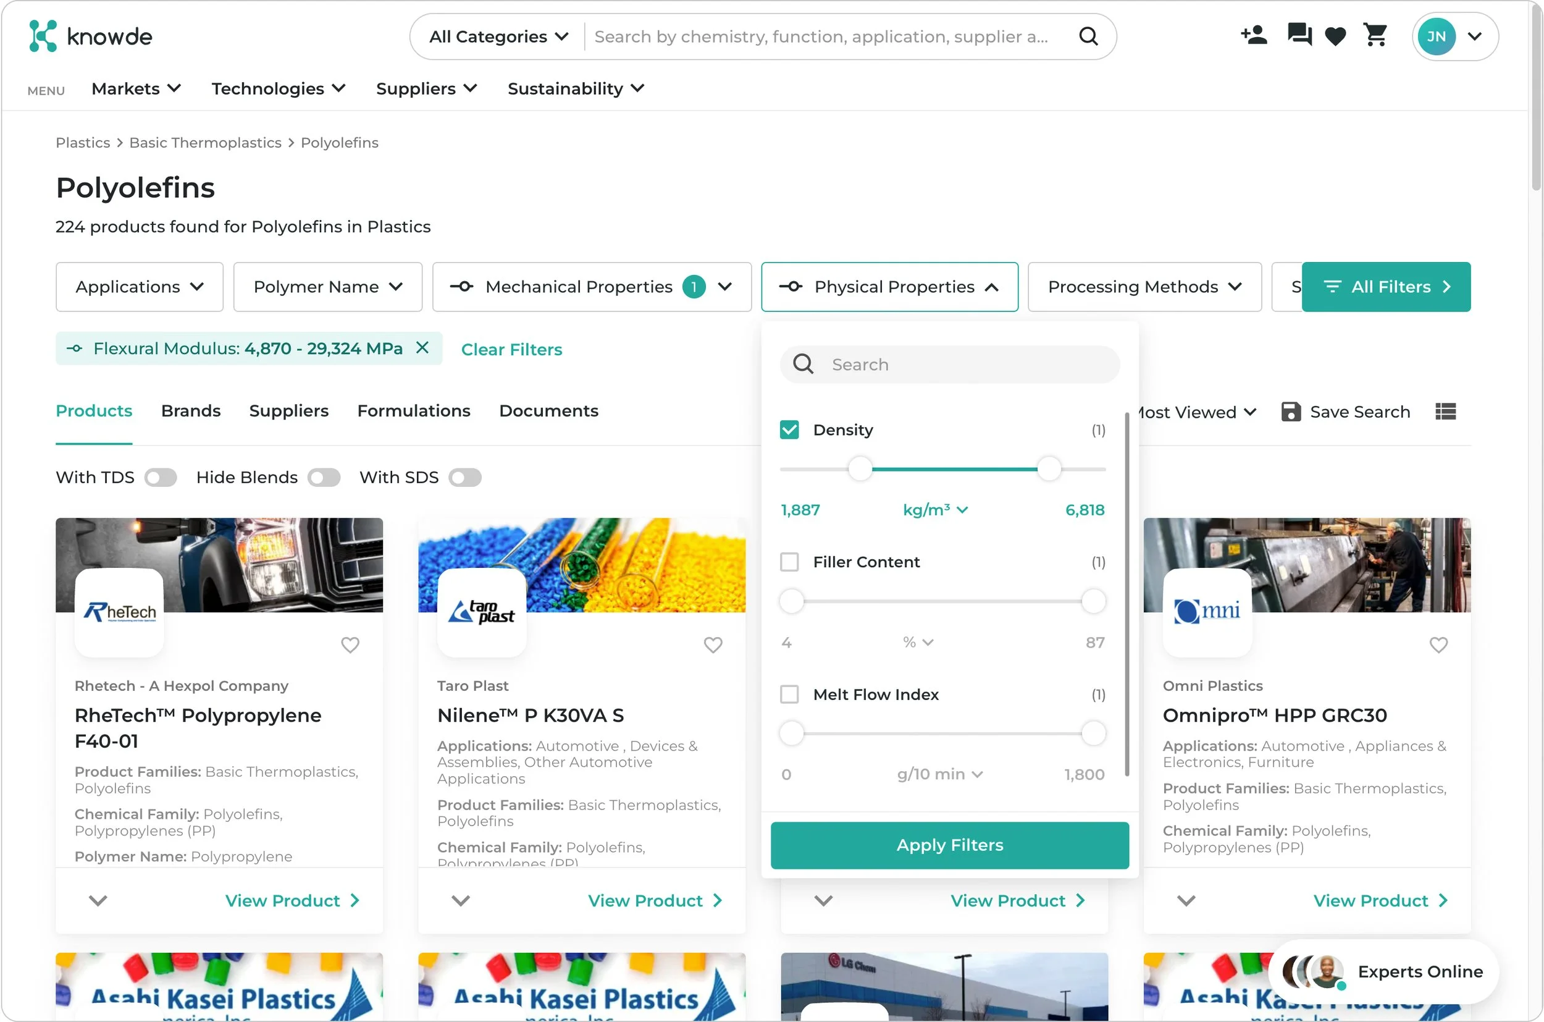Viewport: 1544px width, 1022px height.
Task: Favorite the RheTech Polypropylene F40-01 product
Action: [x=351, y=644]
